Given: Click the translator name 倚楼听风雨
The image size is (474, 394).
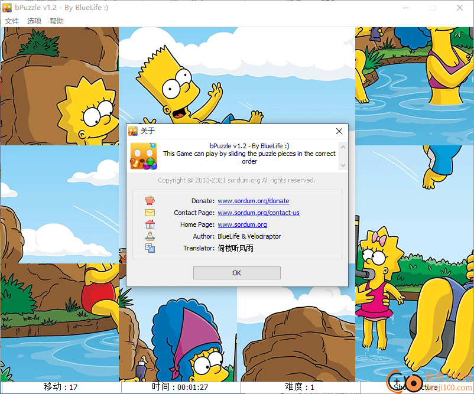Looking at the screenshot, I should (x=235, y=248).
